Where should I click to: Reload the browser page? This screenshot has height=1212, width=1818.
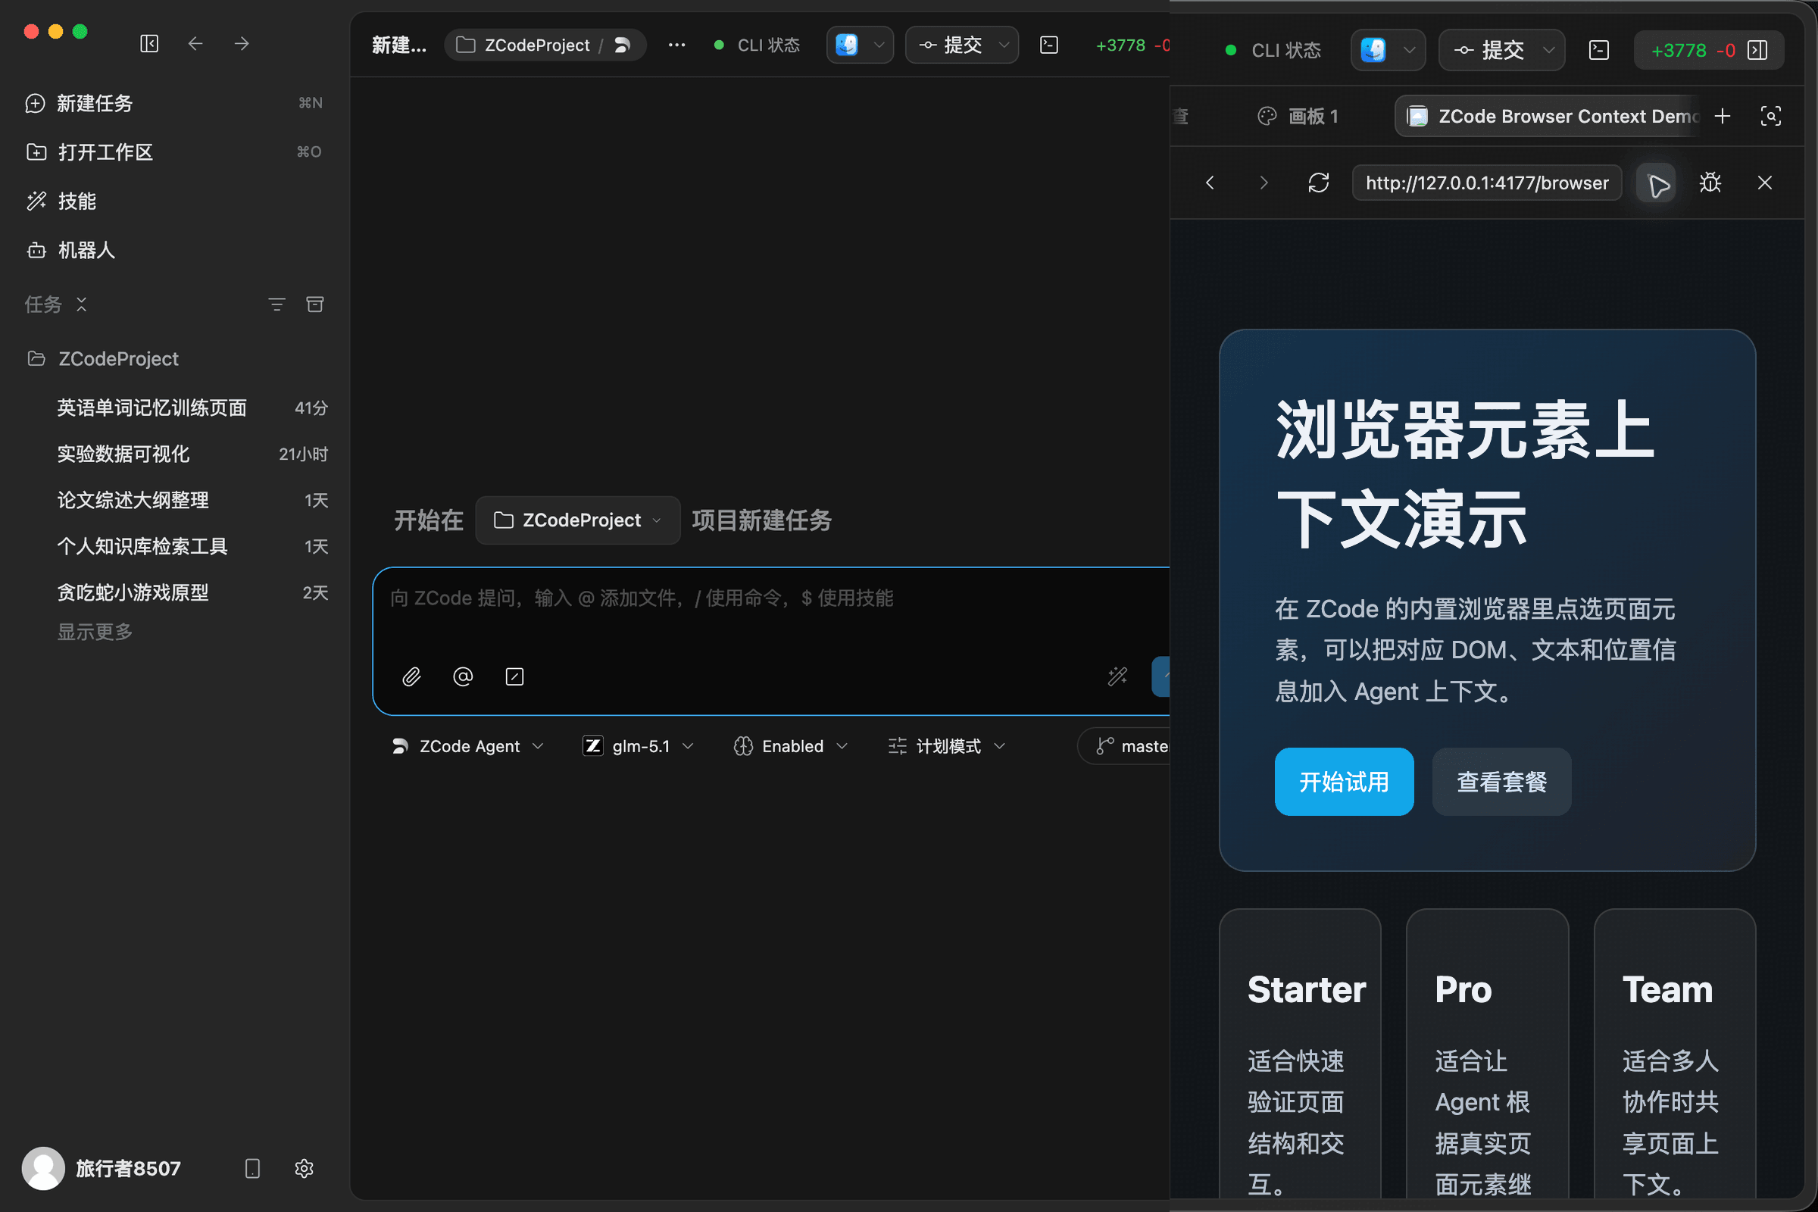point(1319,183)
